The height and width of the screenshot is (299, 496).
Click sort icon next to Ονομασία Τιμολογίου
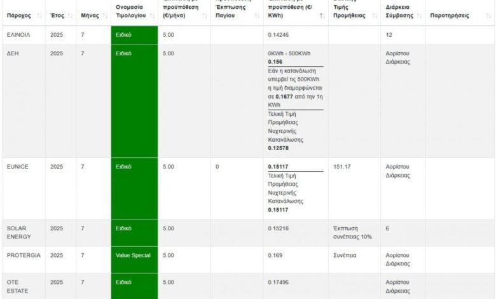(x=151, y=15)
